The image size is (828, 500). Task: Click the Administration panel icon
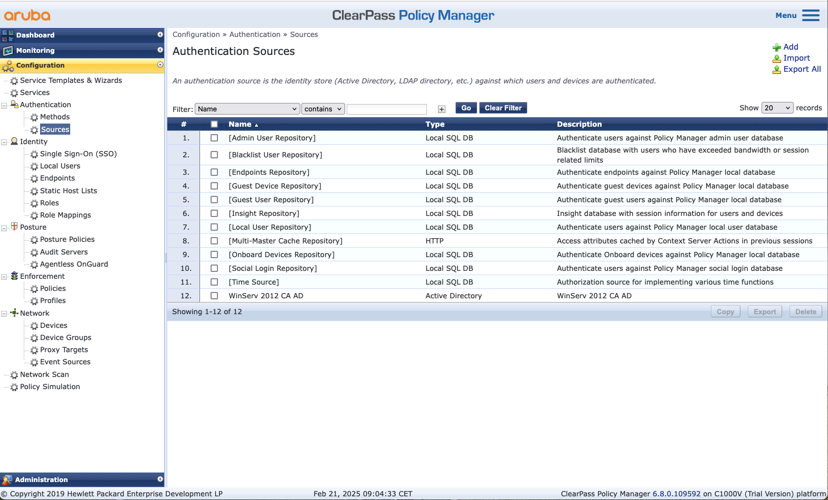pos(7,480)
